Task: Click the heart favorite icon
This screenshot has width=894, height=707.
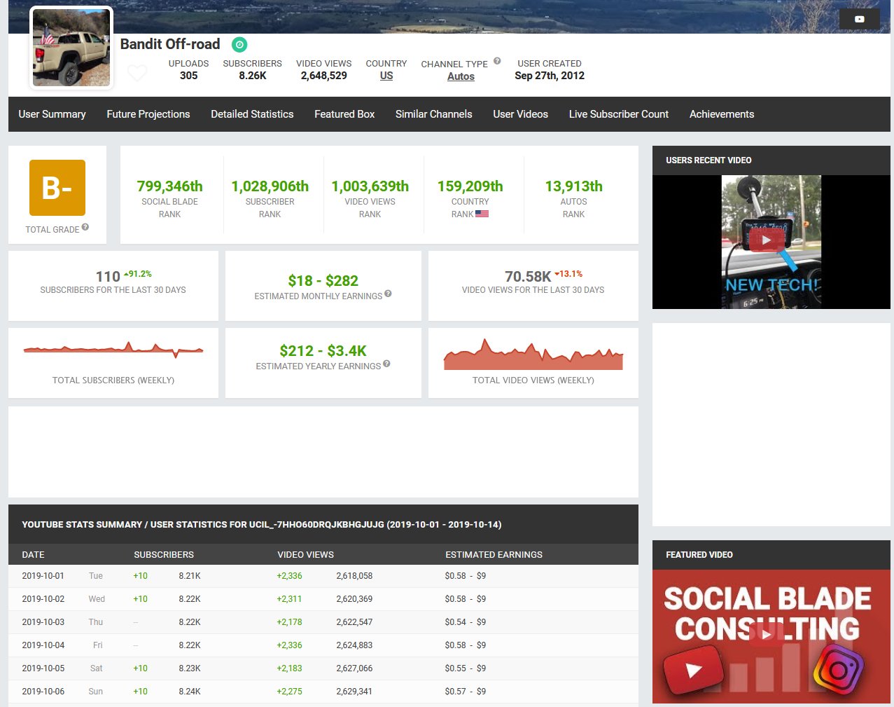Action: pyautogui.click(x=137, y=72)
